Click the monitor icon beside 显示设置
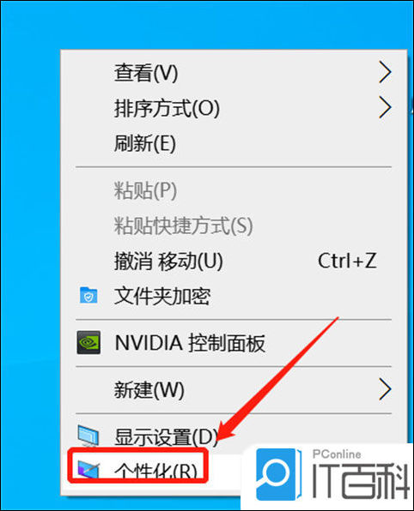The image size is (414, 511). tap(88, 436)
